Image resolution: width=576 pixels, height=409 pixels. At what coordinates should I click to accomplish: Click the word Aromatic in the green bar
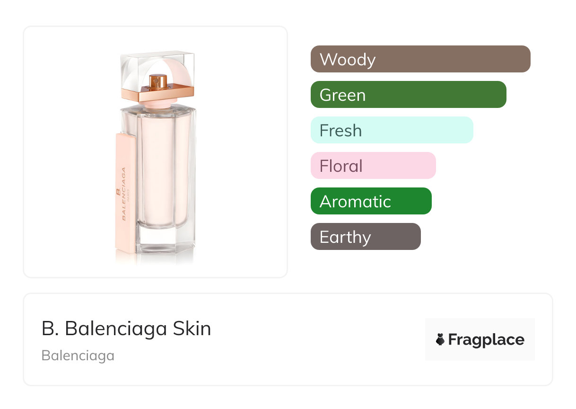pyautogui.click(x=355, y=202)
